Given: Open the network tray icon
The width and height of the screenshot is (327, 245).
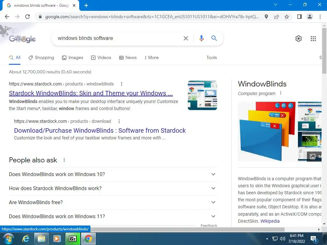Looking at the screenshot, I should [x=275, y=239].
